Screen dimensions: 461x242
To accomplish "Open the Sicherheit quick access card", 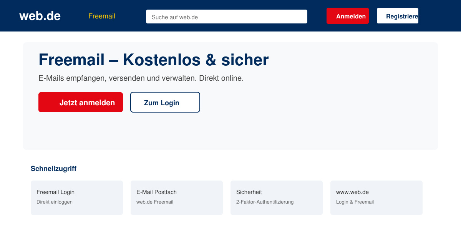I will (x=277, y=198).
